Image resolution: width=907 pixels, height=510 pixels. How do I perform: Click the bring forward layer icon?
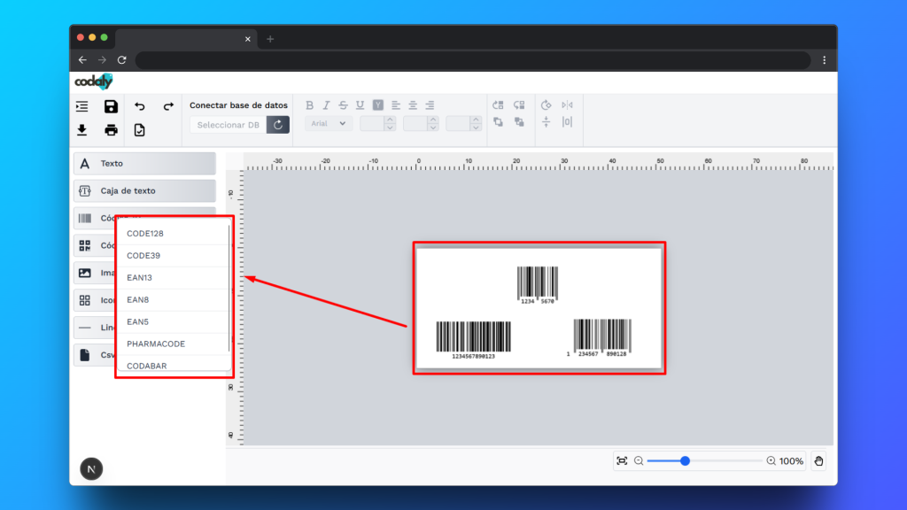click(x=498, y=105)
